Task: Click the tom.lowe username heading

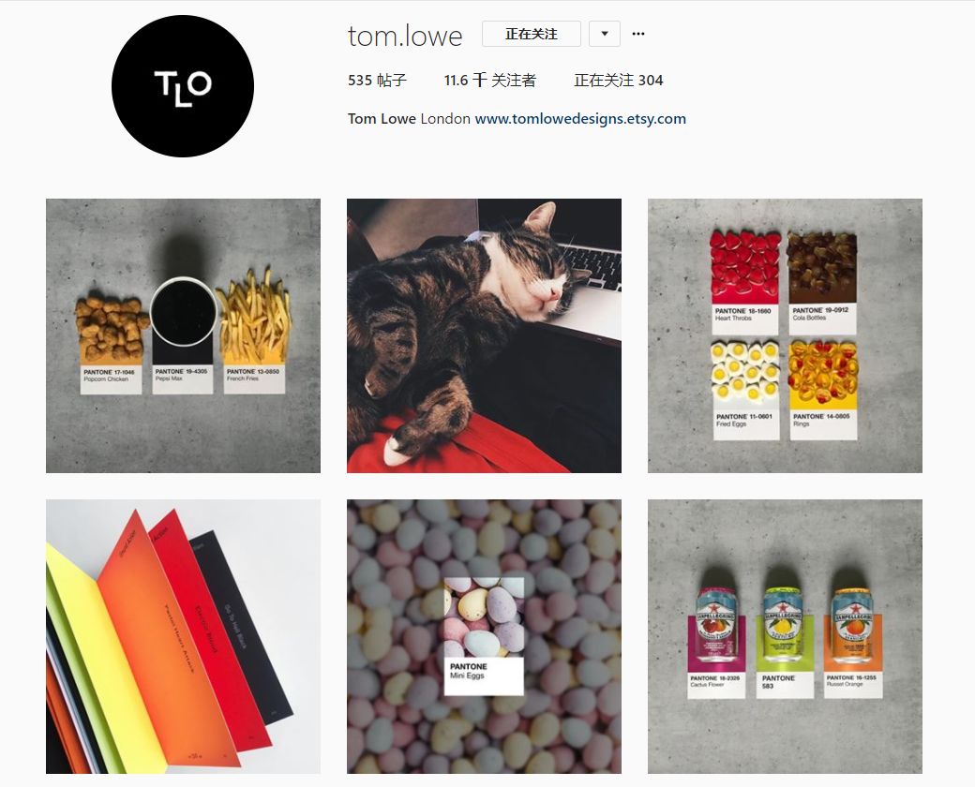Action: tap(405, 36)
